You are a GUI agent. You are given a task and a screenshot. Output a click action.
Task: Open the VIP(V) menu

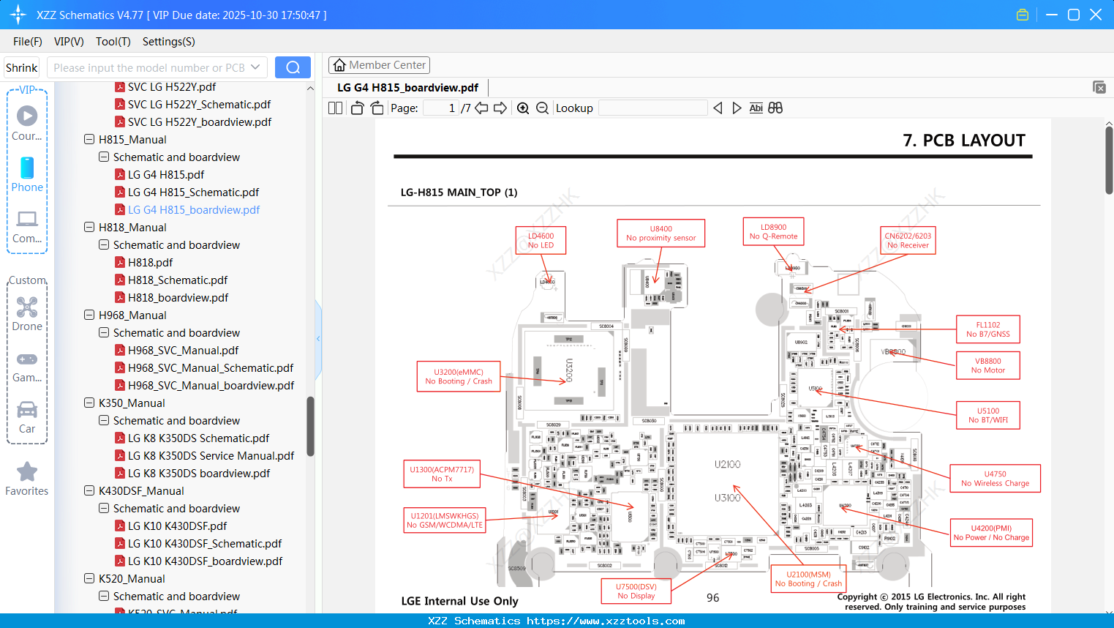69,42
